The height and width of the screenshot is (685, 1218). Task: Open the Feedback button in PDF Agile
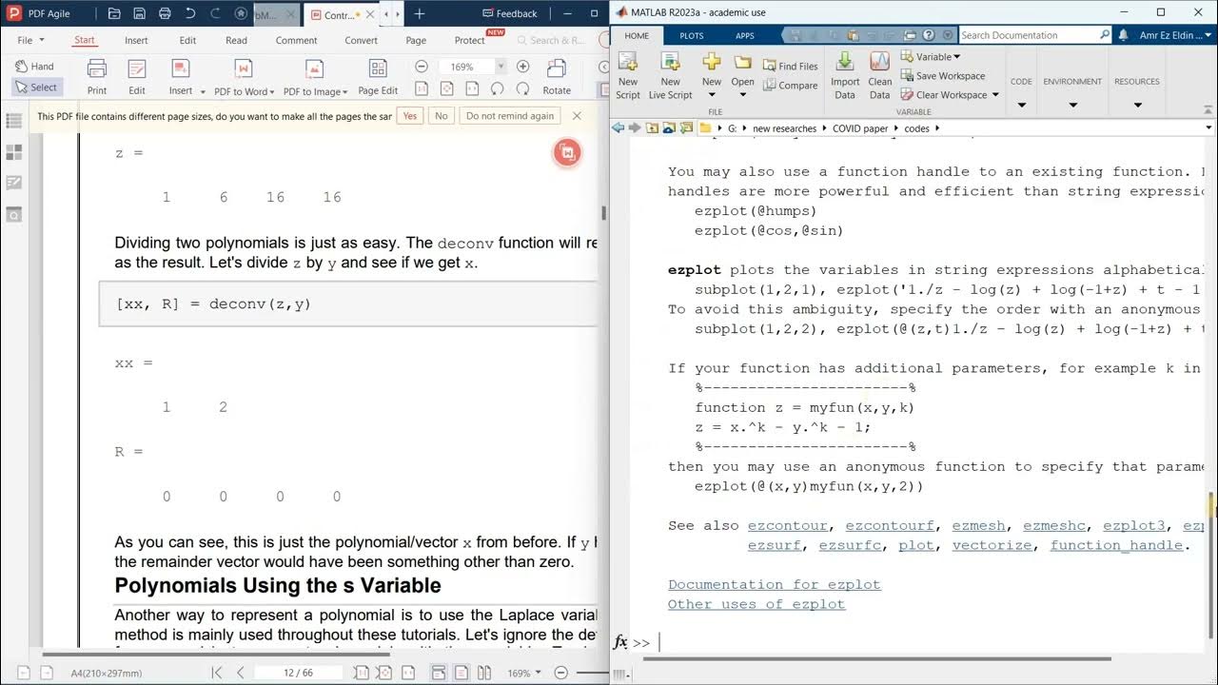pyautogui.click(x=510, y=13)
